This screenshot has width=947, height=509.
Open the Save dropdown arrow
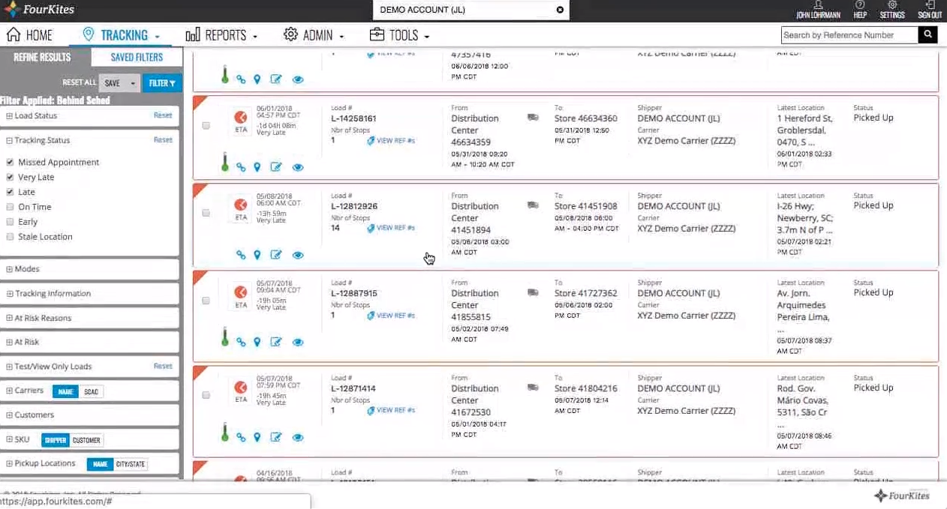133,83
